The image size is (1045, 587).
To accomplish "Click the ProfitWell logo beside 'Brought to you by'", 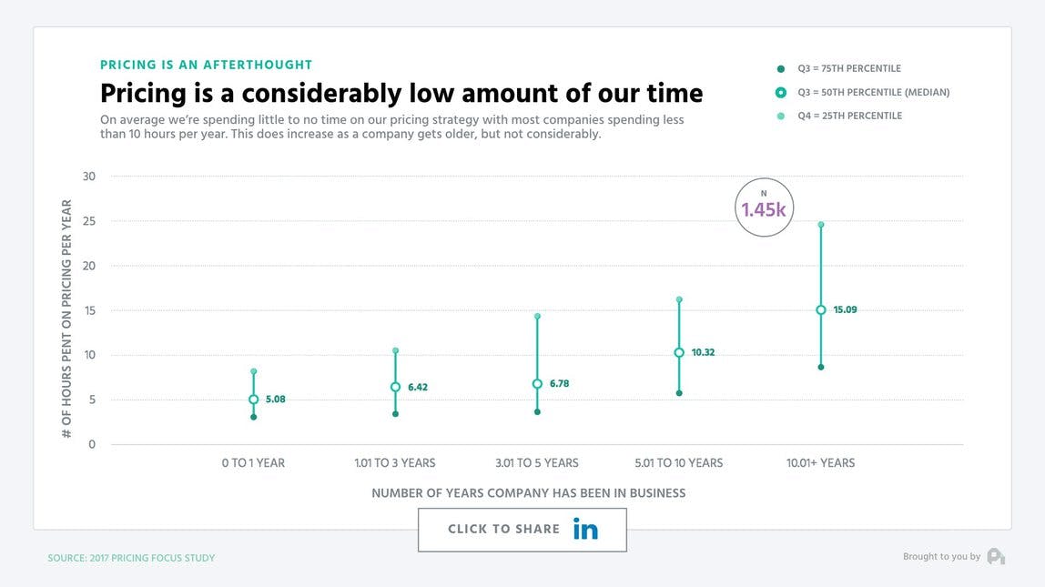I will (x=996, y=556).
